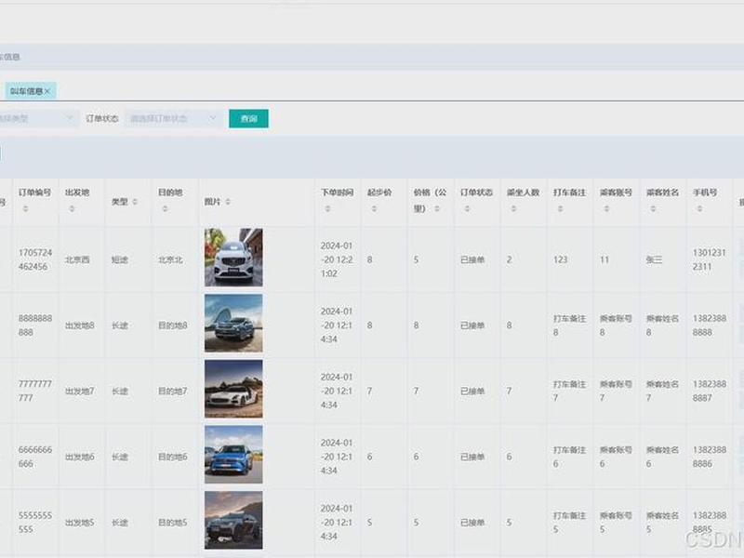Sort by 乘客姓名 column icon
Viewport: 744px width, 558px height.
(x=654, y=208)
